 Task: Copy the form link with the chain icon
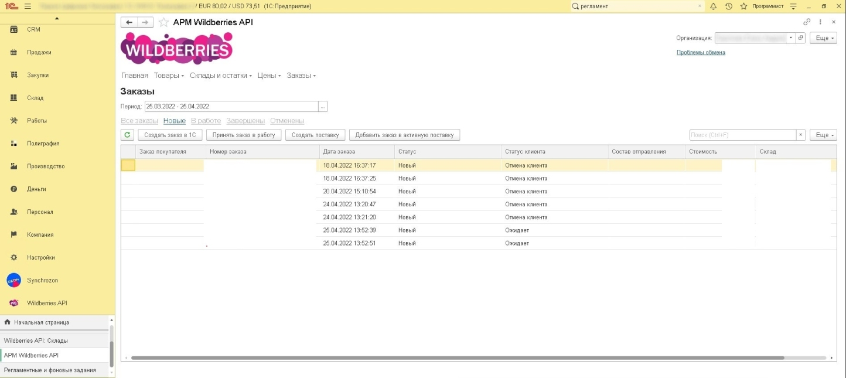(807, 22)
